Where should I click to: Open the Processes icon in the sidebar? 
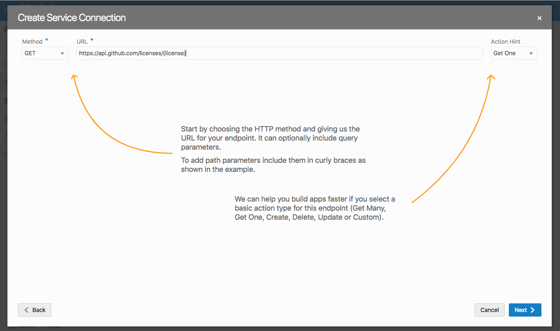[6, 137]
